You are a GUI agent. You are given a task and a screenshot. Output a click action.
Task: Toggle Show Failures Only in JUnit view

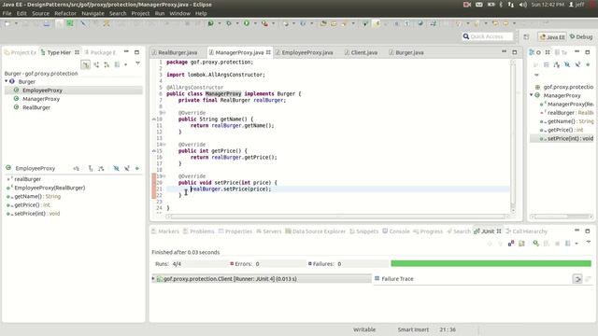pos(511,243)
